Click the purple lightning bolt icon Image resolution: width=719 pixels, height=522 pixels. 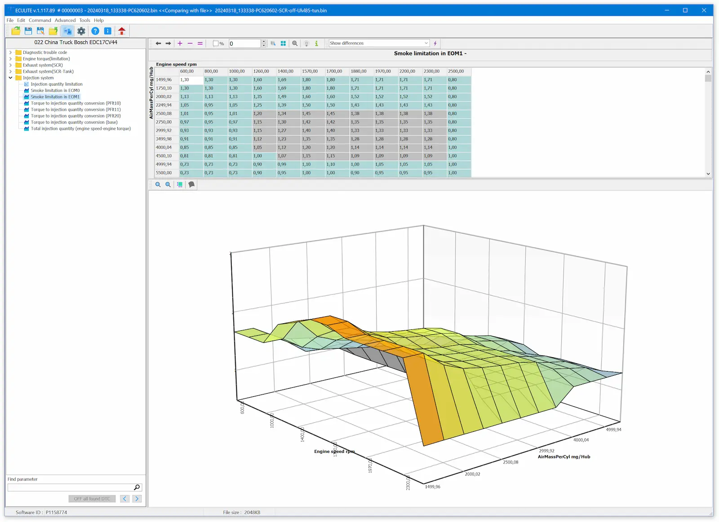click(435, 44)
